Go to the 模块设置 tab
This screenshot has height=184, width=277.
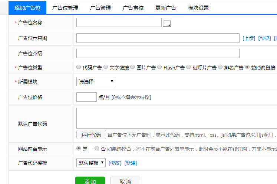198,8
